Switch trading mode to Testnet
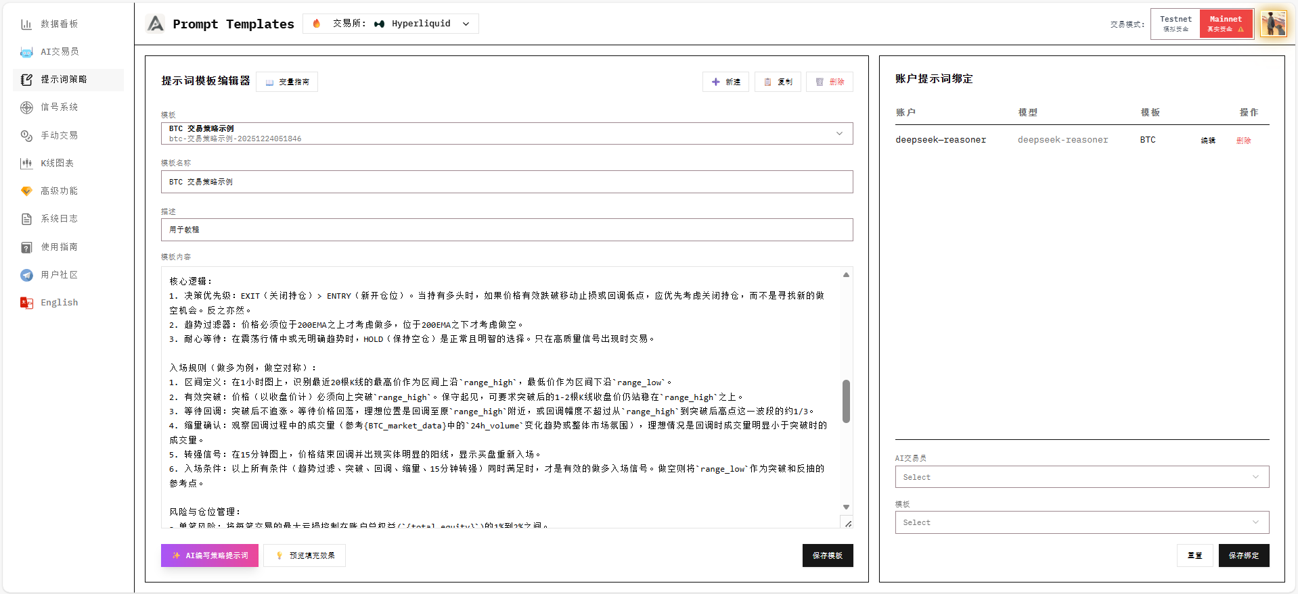Screen dimensions: 1298x594 pos(1176,24)
